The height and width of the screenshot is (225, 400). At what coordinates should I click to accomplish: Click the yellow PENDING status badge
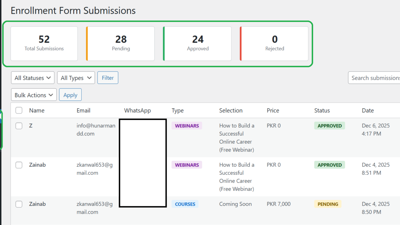328,204
